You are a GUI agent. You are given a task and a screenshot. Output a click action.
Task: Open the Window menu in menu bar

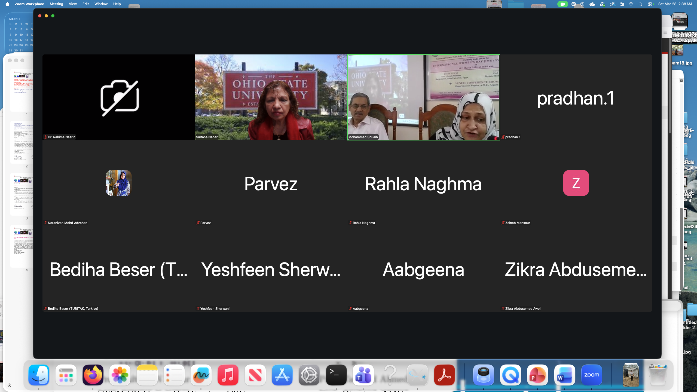(101, 4)
